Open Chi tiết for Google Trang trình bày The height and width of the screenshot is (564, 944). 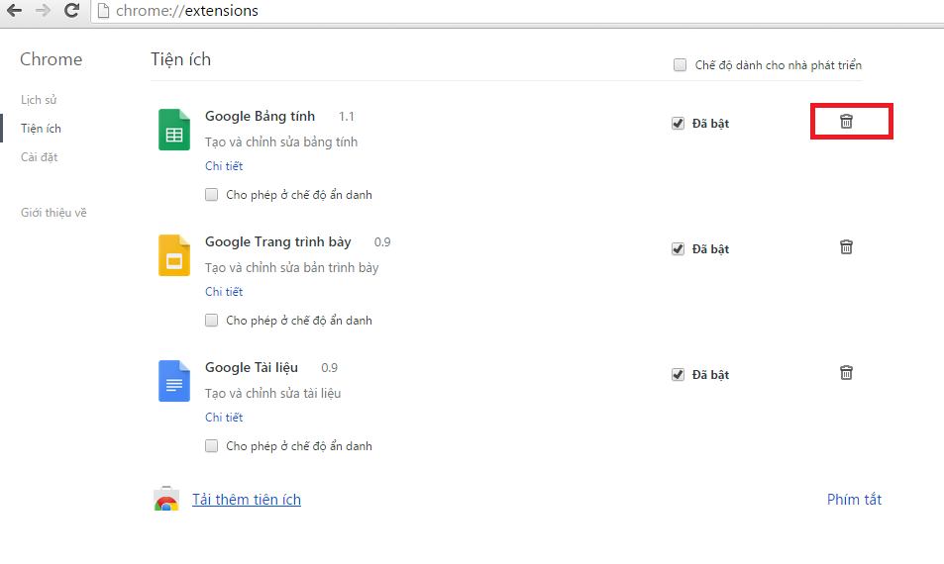pyautogui.click(x=224, y=292)
